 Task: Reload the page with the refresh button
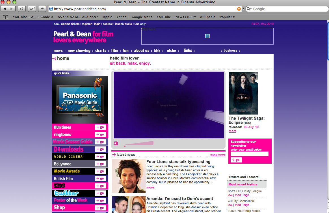[21, 9]
